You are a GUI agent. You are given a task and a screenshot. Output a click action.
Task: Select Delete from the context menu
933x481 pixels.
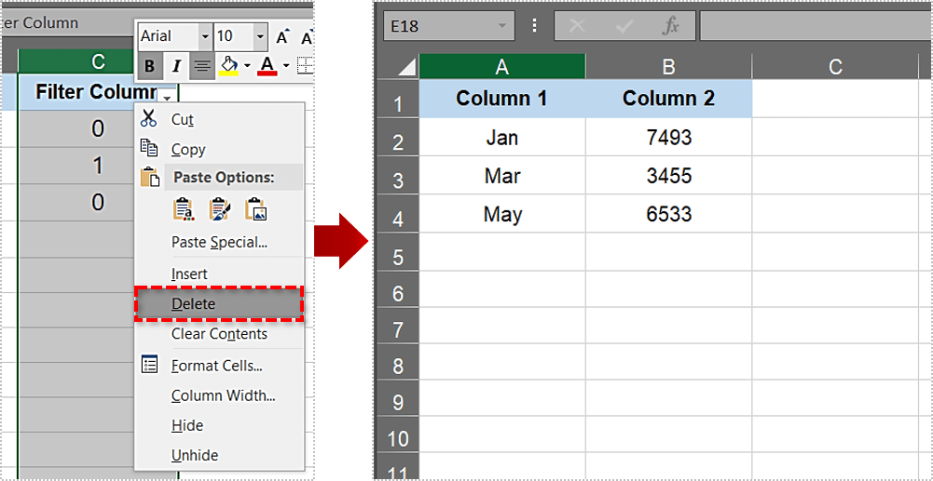[193, 304]
